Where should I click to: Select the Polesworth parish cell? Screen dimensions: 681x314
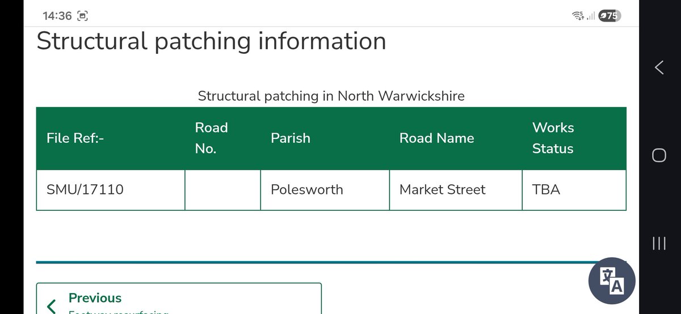[325, 190]
